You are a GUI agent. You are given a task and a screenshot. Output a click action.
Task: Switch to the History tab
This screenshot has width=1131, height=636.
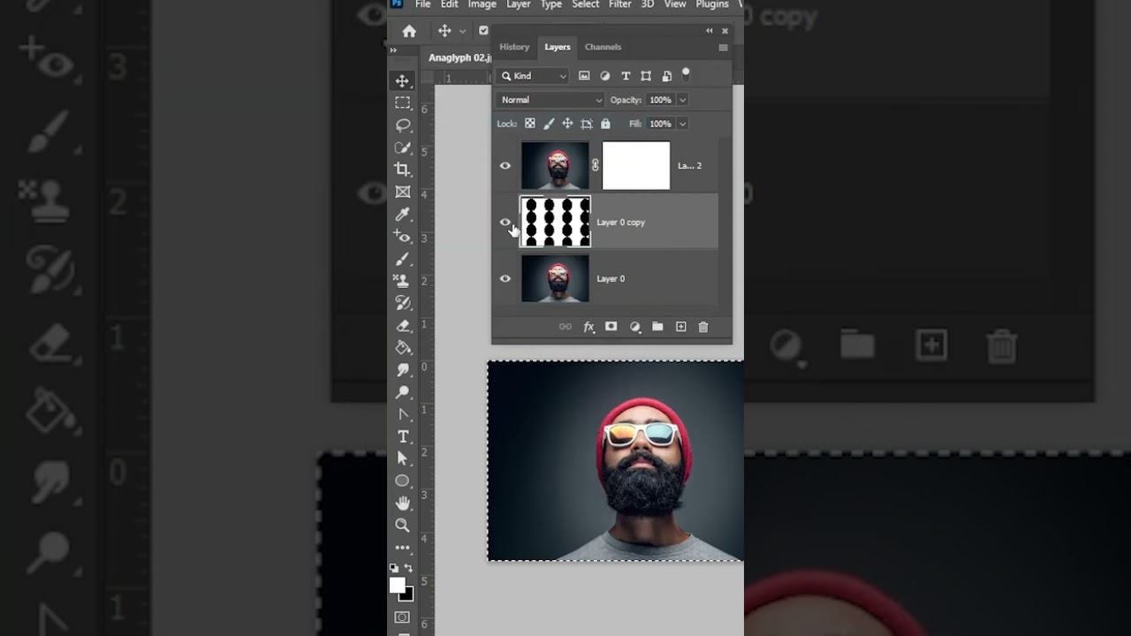[514, 47]
